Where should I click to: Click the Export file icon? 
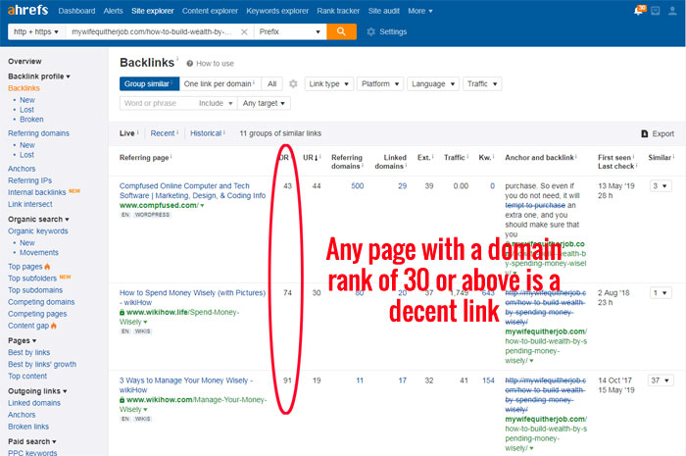[645, 134]
